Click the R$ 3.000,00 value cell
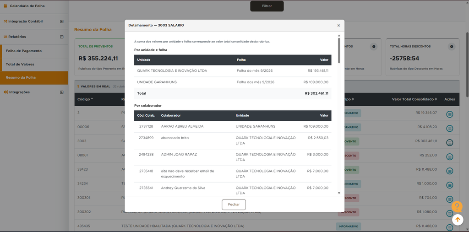Image resolution: width=469 pixels, height=232 pixels. click(x=318, y=155)
